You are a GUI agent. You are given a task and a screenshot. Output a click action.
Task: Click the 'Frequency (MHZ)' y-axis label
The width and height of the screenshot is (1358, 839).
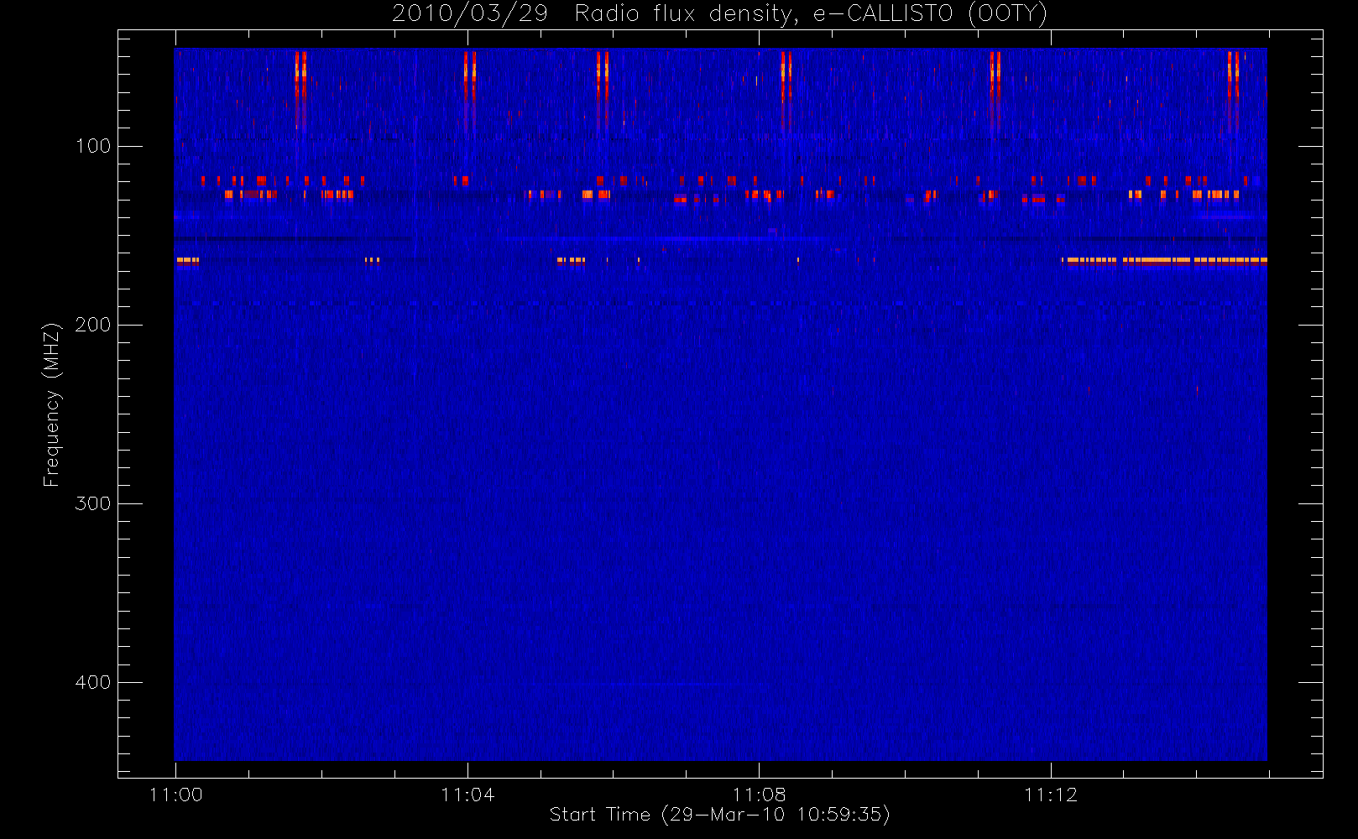click(52, 404)
